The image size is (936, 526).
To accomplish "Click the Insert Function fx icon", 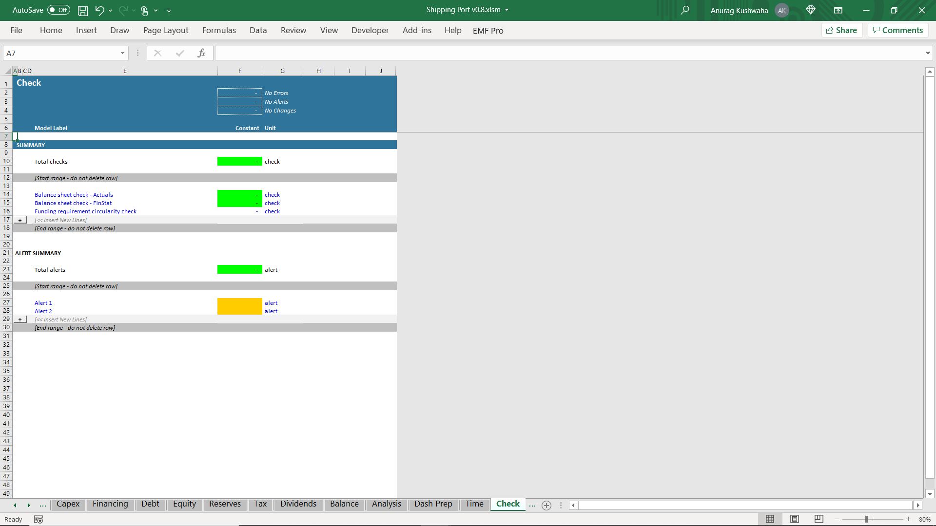I will tap(201, 53).
